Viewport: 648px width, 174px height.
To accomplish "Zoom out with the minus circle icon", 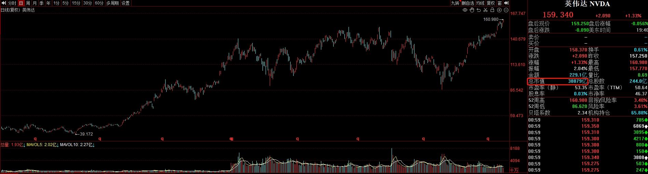I will click(x=506, y=10).
